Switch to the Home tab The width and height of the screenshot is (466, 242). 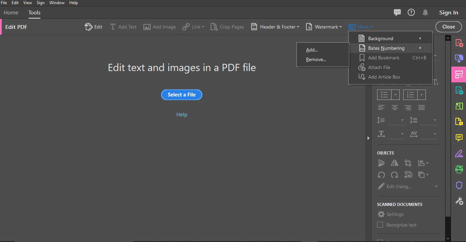tap(11, 13)
